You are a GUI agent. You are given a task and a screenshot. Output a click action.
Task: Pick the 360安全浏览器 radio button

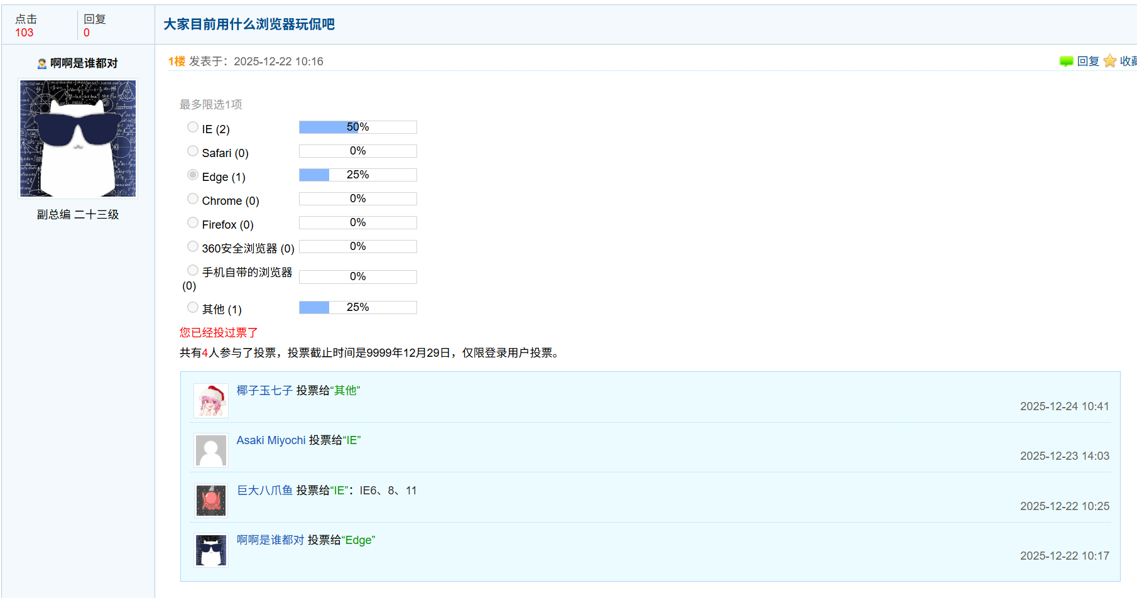[193, 247]
